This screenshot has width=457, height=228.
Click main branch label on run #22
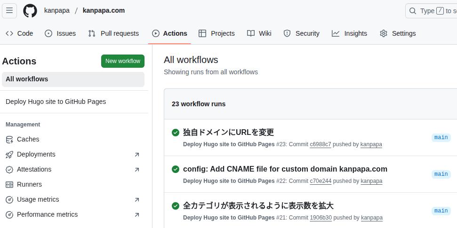[441, 174]
